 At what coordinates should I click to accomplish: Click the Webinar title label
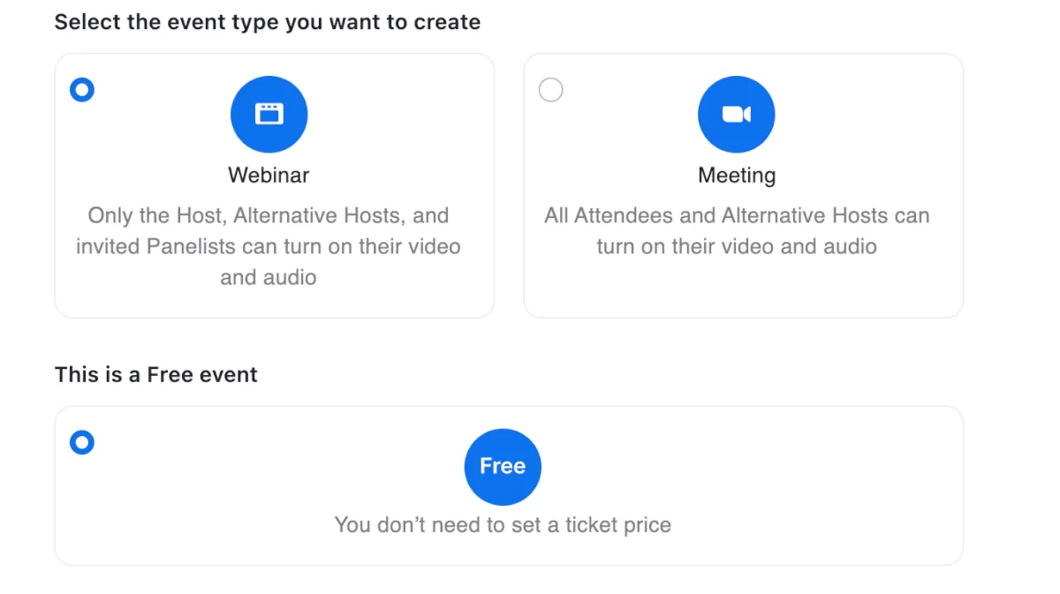click(269, 175)
